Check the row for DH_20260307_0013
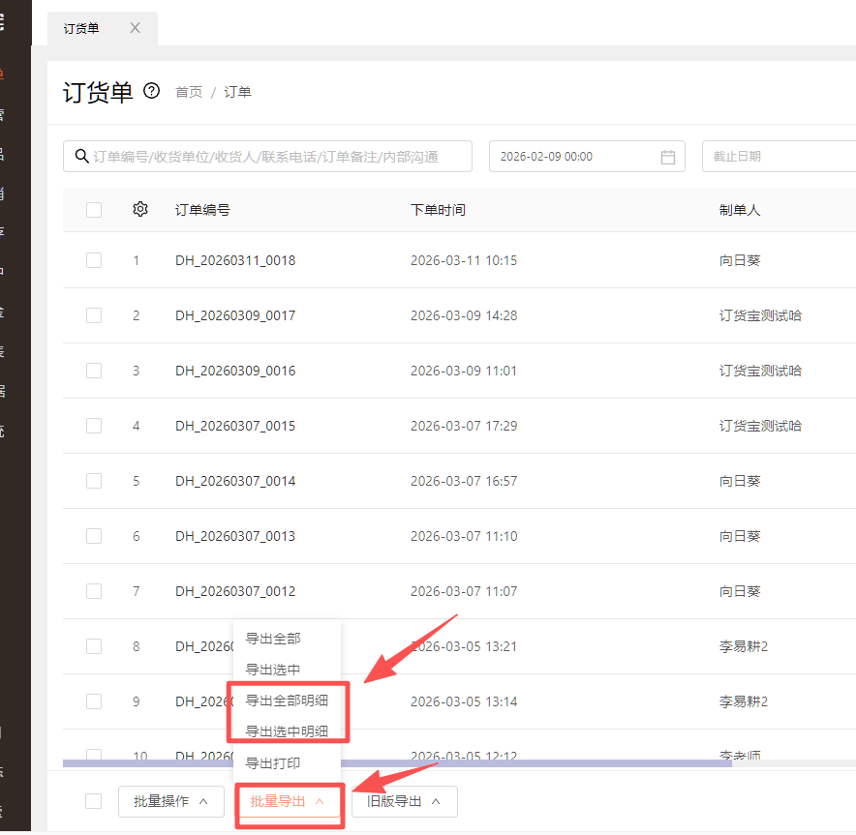This screenshot has width=856, height=835. [x=94, y=536]
